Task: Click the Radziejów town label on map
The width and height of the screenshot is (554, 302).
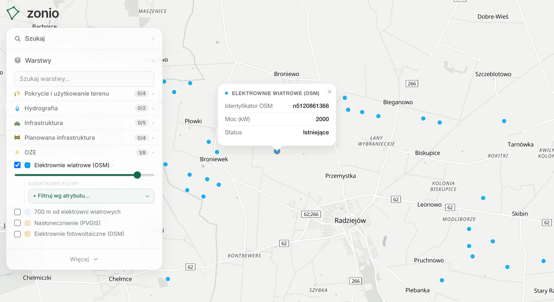Action: pyautogui.click(x=350, y=221)
